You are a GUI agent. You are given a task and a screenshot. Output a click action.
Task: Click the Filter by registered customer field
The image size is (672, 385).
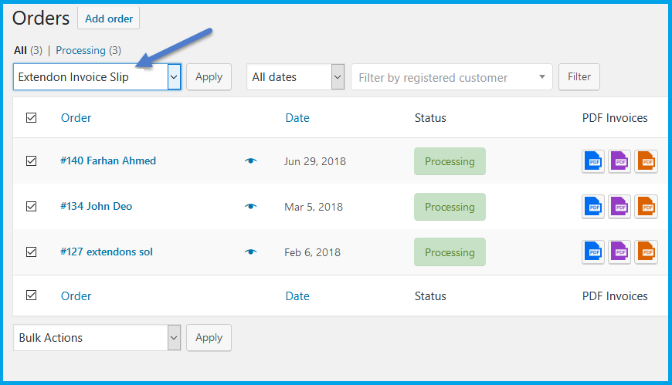pos(452,77)
